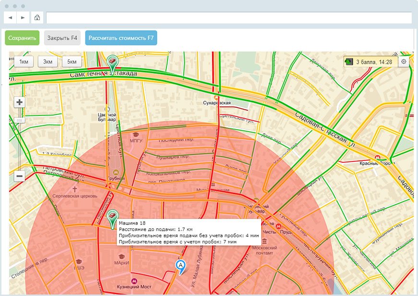Click МПГУ university cap icon
The width and height of the screenshot is (418, 296).
point(136,135)
